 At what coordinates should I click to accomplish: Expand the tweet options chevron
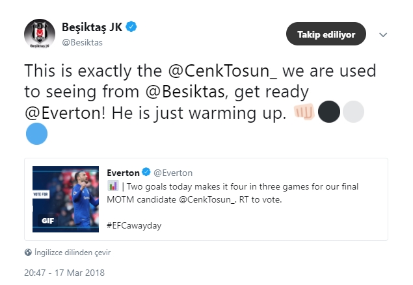[384, 34]
